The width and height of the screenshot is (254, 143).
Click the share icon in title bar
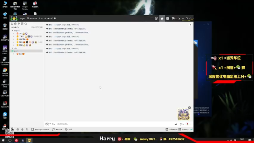point(51,18)
